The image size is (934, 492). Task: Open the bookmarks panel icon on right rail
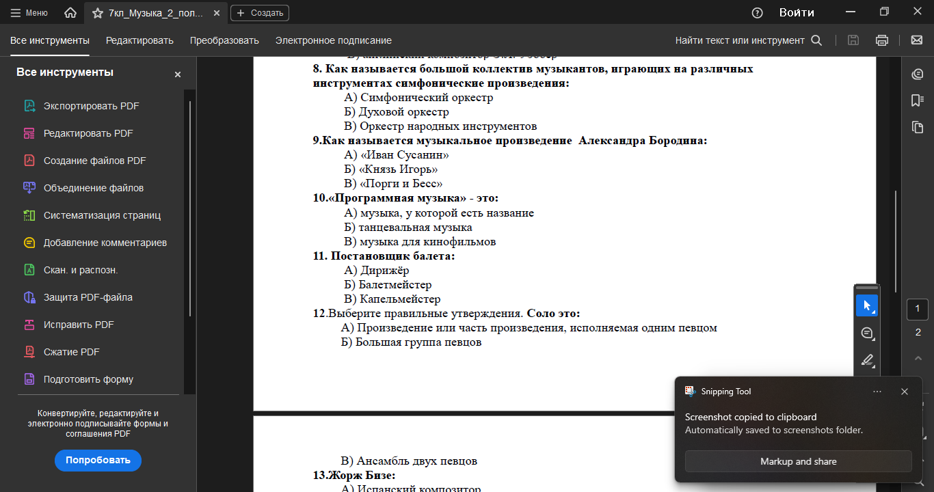coord(917,100)
